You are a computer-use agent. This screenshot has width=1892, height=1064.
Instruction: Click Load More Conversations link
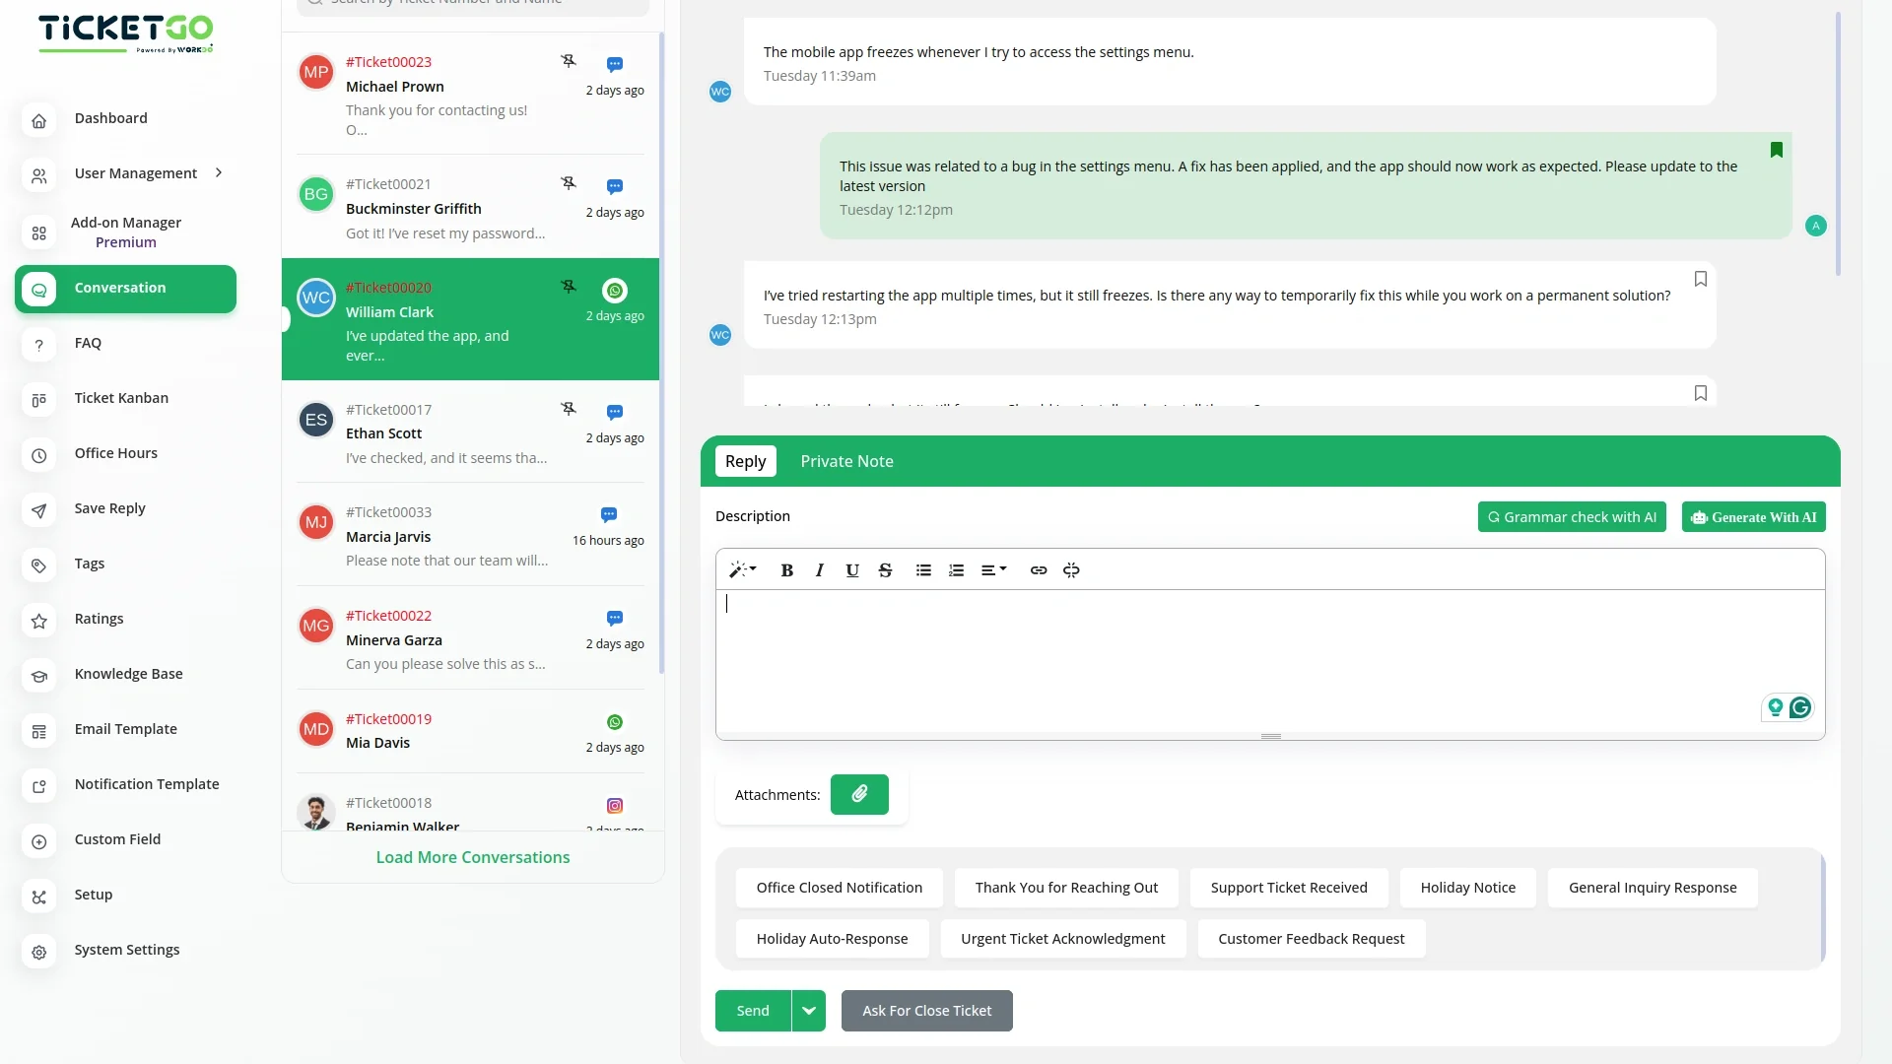(x=473, y=857)
